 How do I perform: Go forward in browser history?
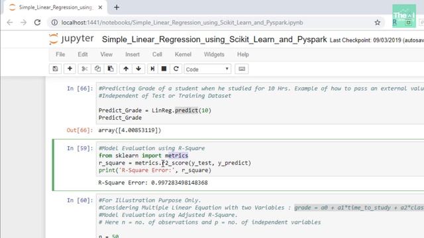(24, 22)
